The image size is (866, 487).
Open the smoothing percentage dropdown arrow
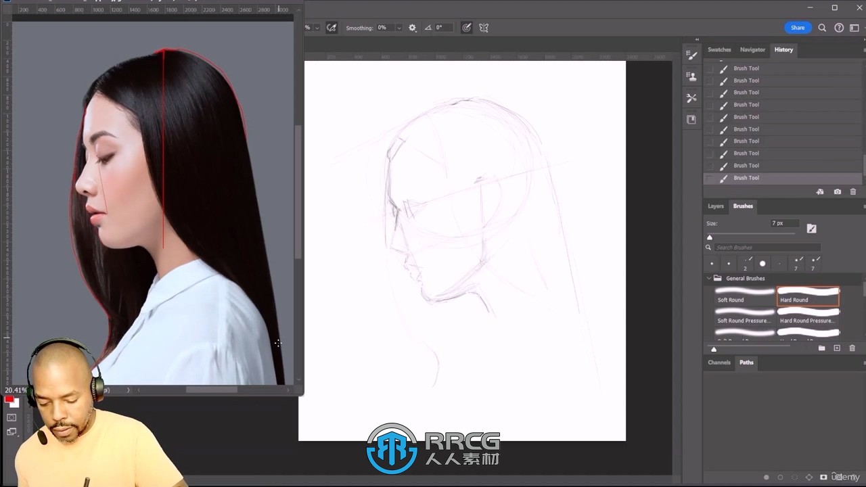click(398, 28)
